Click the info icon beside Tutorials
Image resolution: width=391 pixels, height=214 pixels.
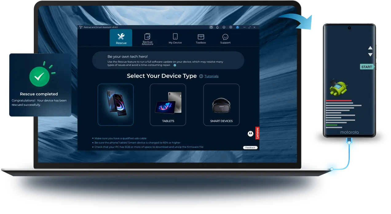pyautogui.click(x=201, y=76)
